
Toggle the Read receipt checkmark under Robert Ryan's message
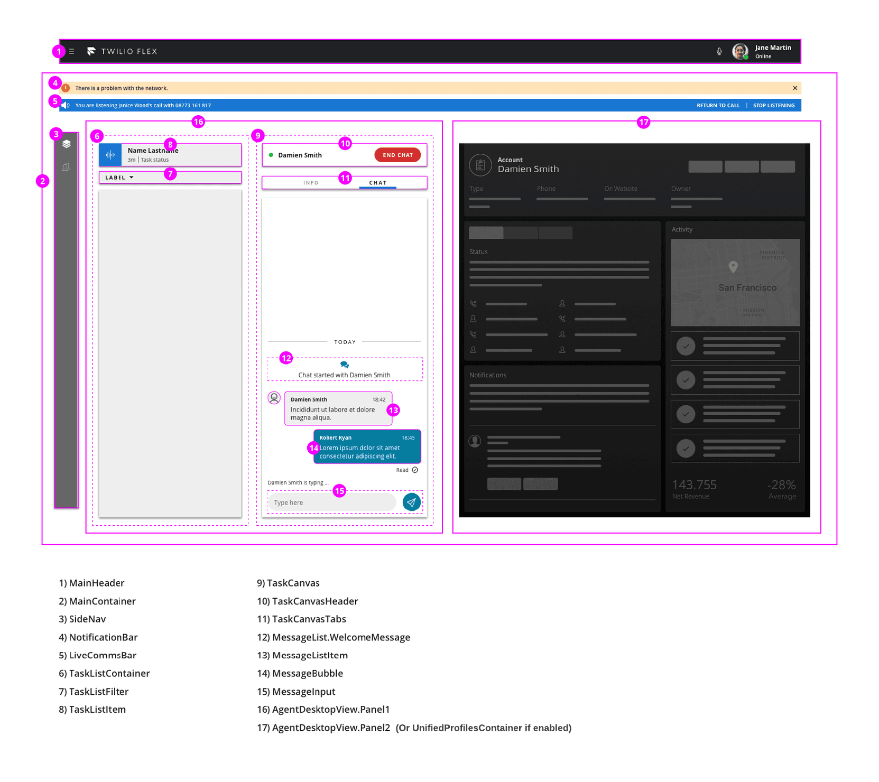(x=414, y=470)
